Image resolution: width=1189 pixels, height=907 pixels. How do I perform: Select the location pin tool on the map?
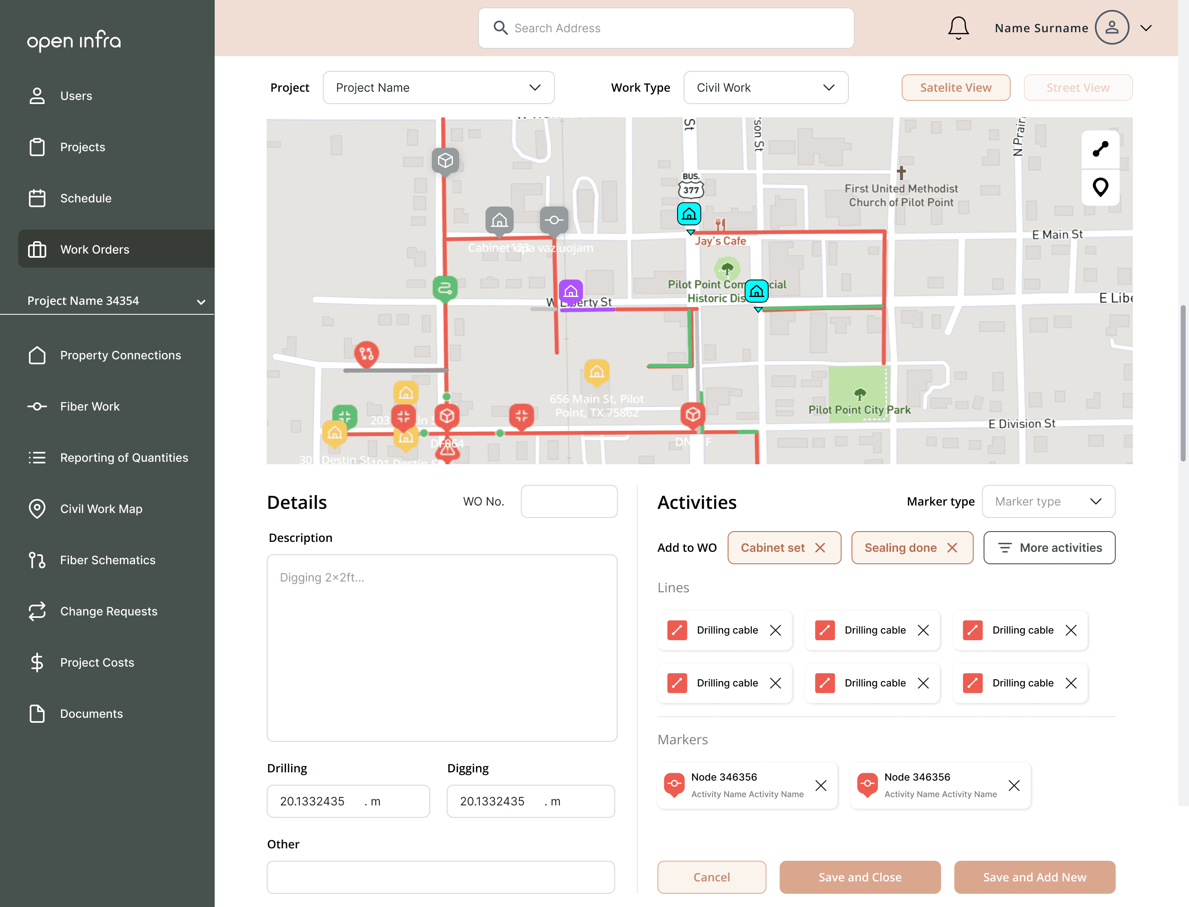1101,188
